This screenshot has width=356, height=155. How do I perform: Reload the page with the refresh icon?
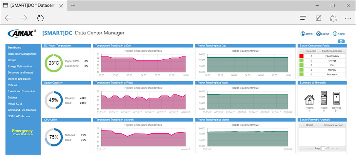click(40, 18)
